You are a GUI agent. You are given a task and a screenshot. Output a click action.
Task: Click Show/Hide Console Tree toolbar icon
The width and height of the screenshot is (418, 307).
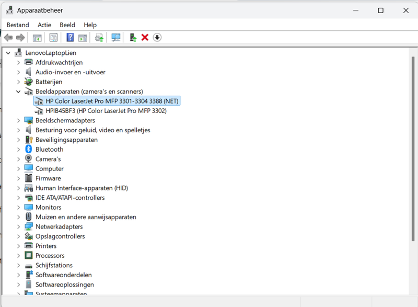[37, 38]
